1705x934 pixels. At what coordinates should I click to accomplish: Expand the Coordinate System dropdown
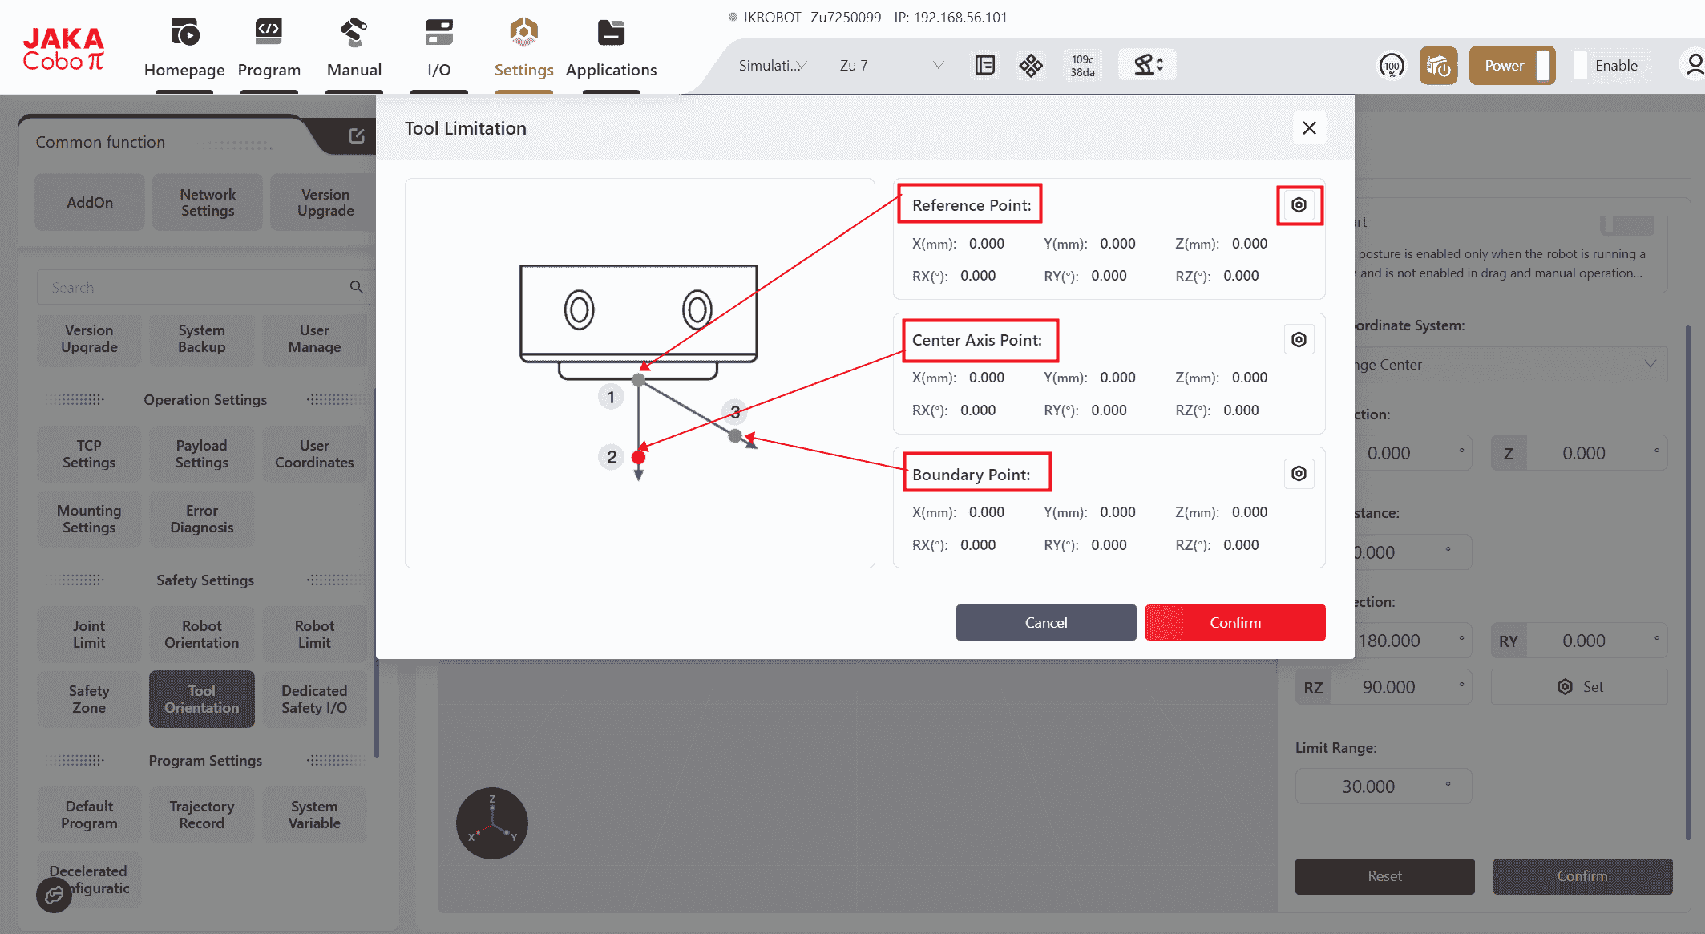pyautogui.click(x=1507, y=365)
